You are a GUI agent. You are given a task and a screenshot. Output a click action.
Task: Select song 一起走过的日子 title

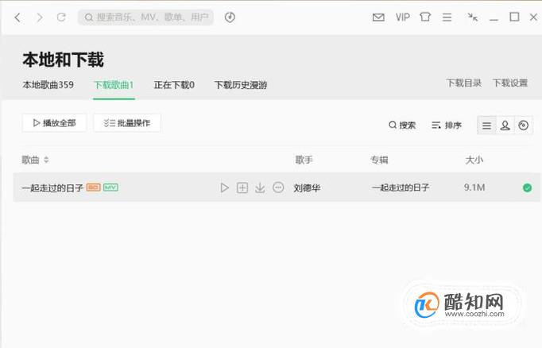coord(52,188)
